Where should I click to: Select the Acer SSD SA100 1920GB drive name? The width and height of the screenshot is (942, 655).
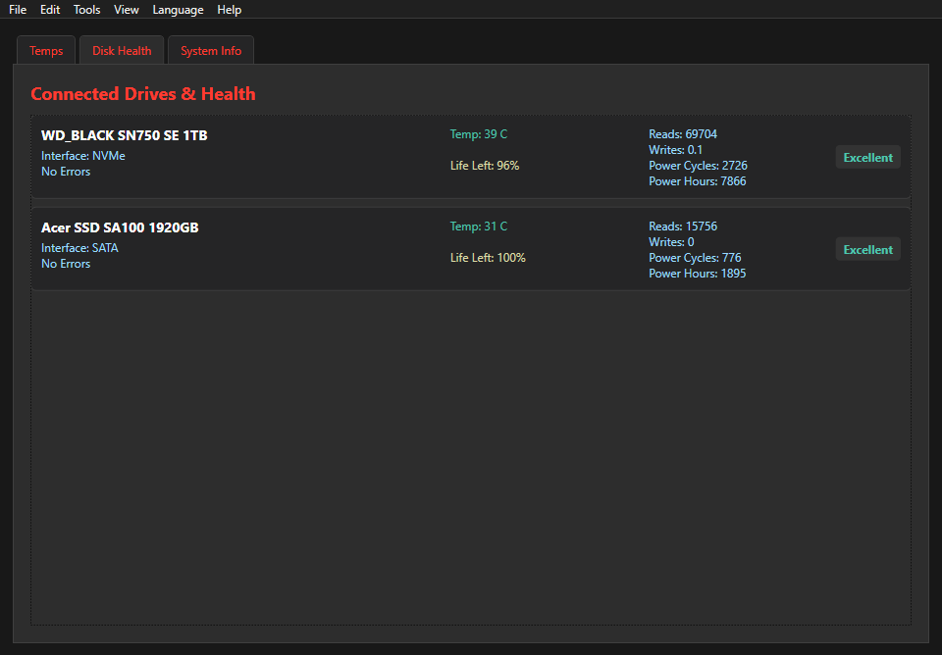click(120, 227)
